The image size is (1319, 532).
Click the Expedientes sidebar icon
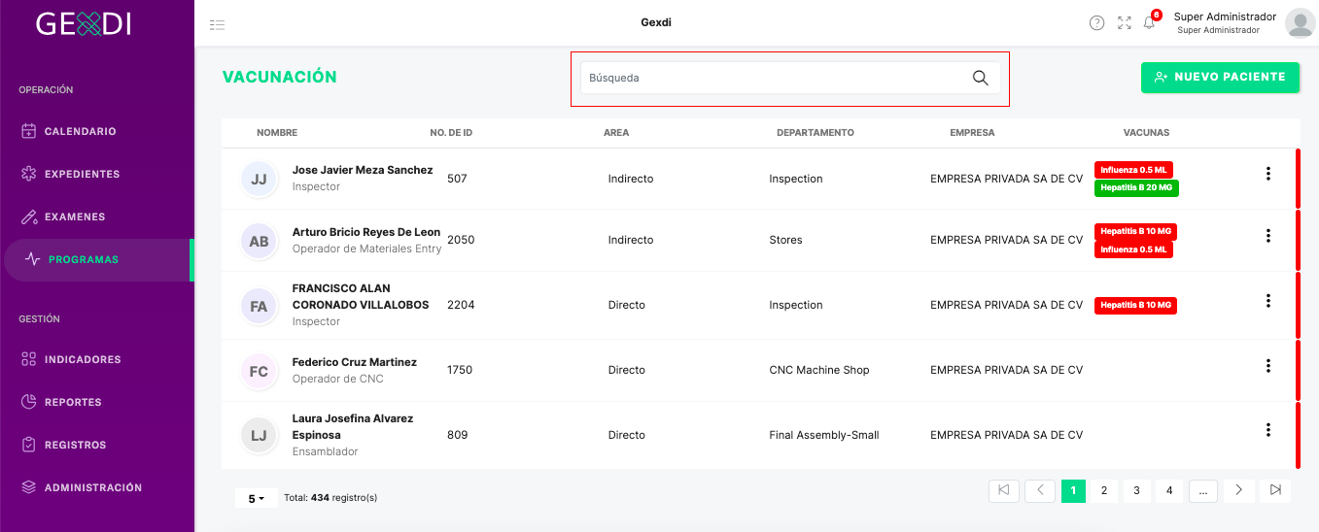click(x=29, y=174)
